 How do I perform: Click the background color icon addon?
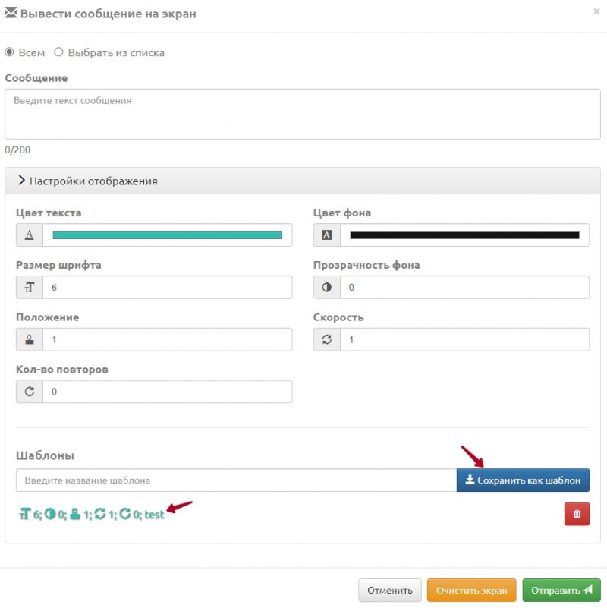click(327, 235)
